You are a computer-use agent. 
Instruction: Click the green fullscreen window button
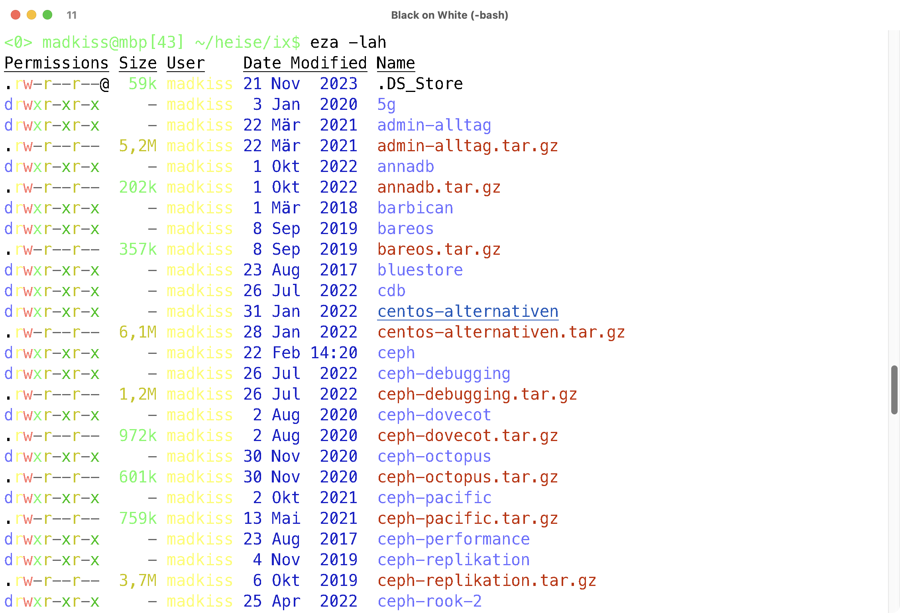tap(47, 15)
